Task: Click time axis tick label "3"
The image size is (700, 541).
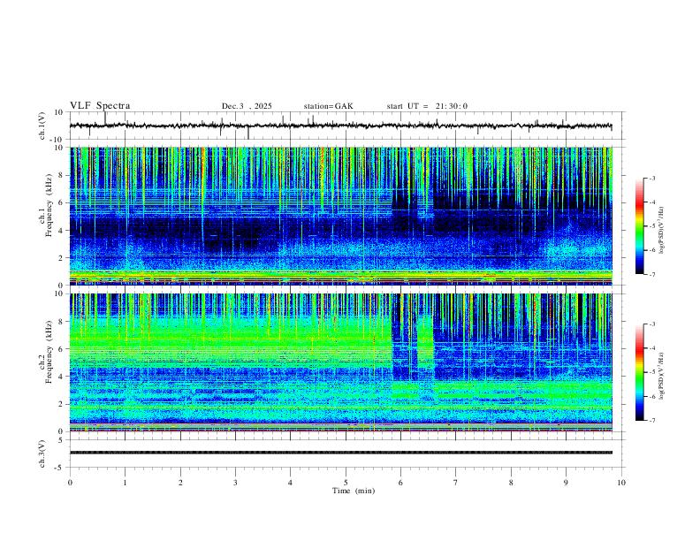Action: [x=235, y=483]
